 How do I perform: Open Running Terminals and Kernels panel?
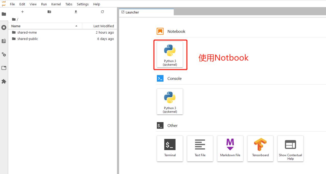click(4, 27)
